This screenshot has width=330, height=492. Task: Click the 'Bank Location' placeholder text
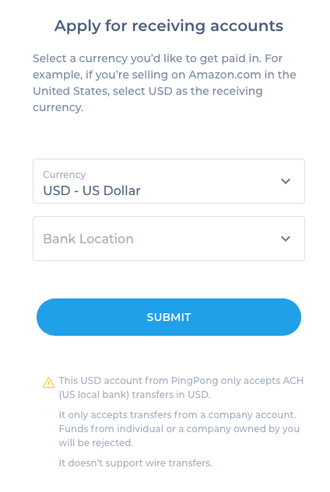[88, 239]
